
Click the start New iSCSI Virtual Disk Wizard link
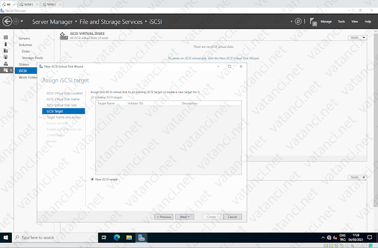tap(214, 58)
